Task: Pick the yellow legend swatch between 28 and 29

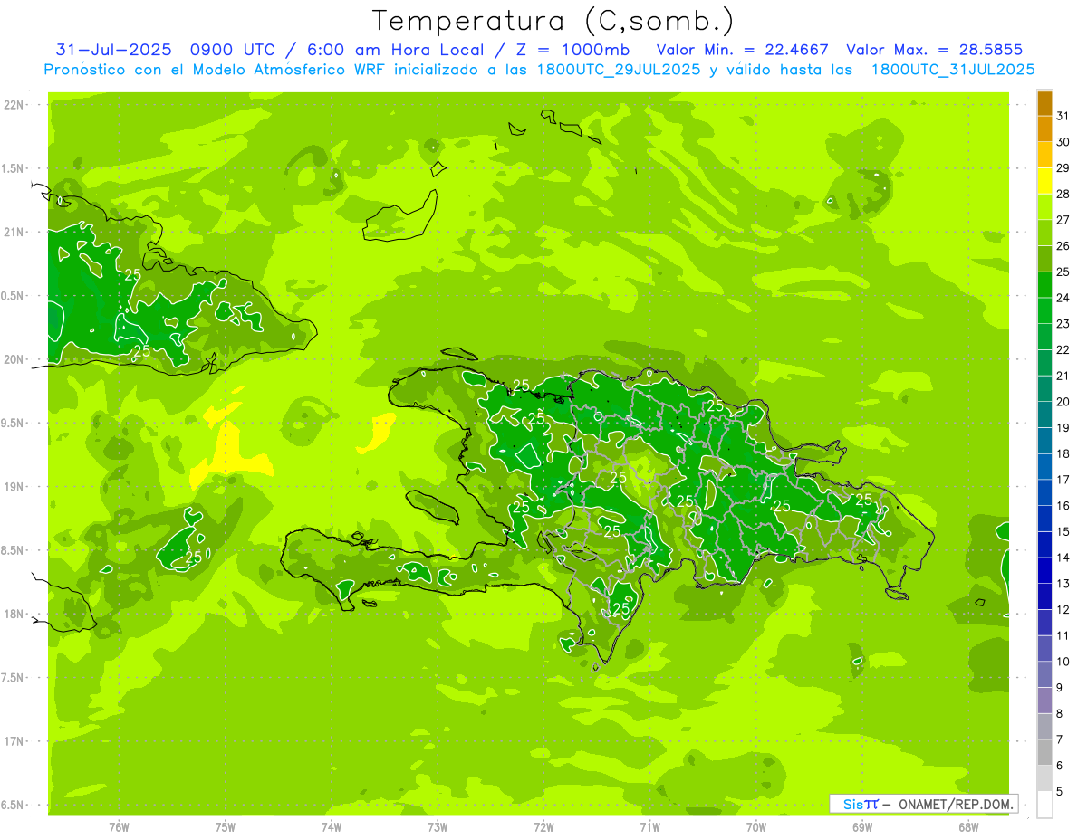Action: [x=1044, y=181]
